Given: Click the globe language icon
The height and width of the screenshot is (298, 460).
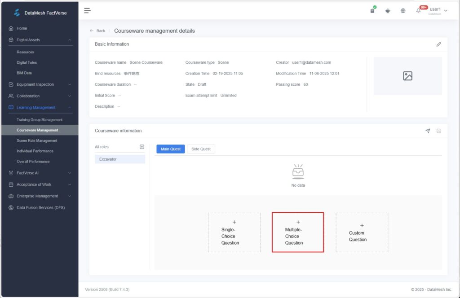Looking at the screenshot, I should (403, 11).
